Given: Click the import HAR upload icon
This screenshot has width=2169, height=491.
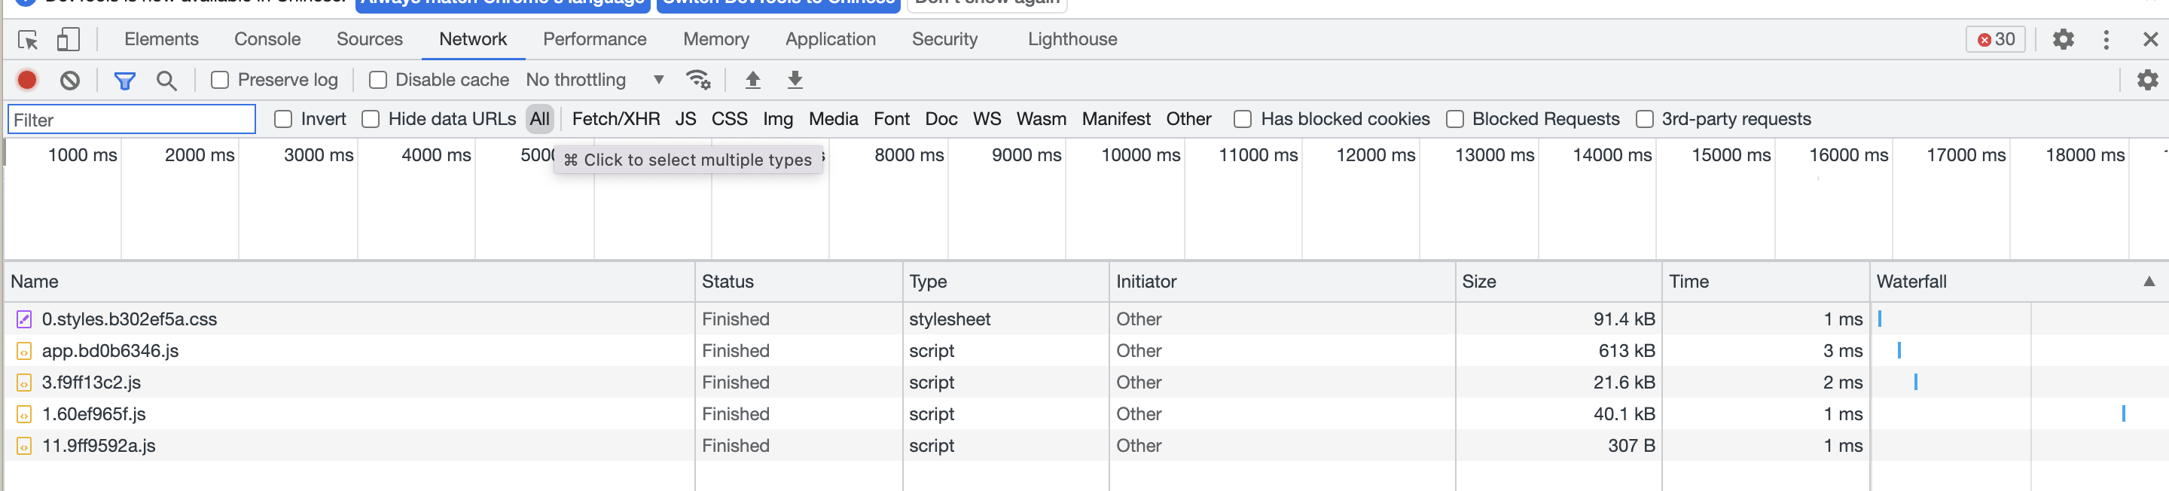Looking at the screenshot, I should coord(753,80).
